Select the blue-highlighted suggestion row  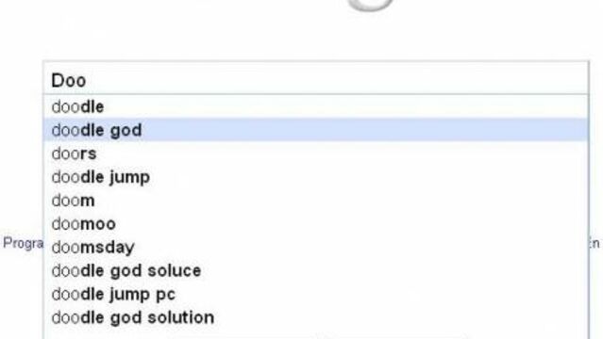pos(315,130)
